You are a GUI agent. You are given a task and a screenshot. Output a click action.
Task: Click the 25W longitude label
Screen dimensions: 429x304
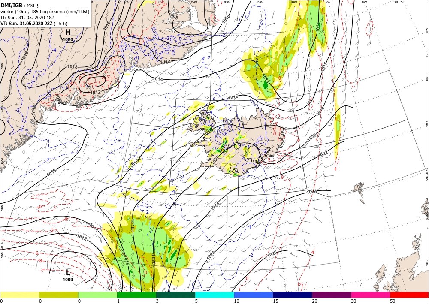pyautogui.click(x=193, y=2)
